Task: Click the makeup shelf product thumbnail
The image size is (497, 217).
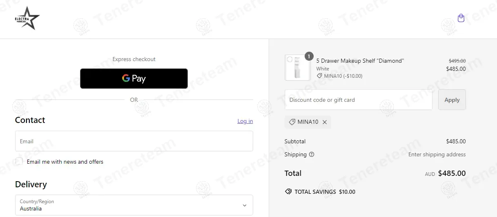Action: tap(297, 68)
